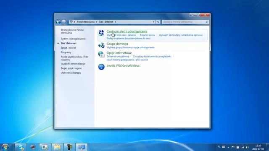The width and height of the screenshot is (269, 151).
Task: Open Wygląd i personalizacja category
Action: [x=73, y=64]
